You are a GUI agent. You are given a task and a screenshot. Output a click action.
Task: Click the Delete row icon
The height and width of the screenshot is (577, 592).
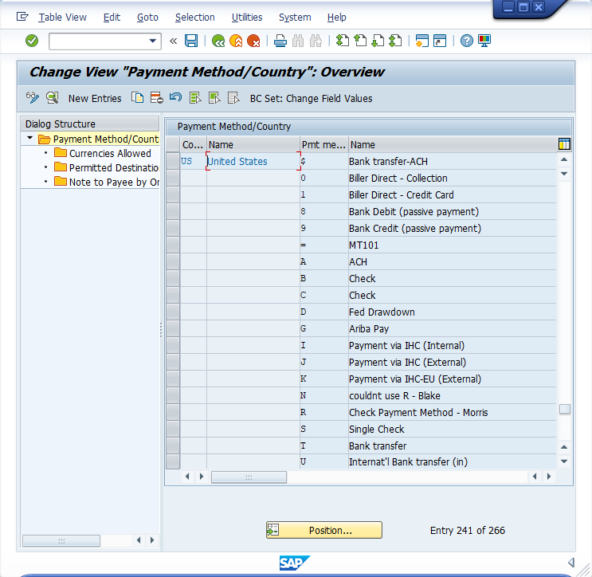[156, 98]
